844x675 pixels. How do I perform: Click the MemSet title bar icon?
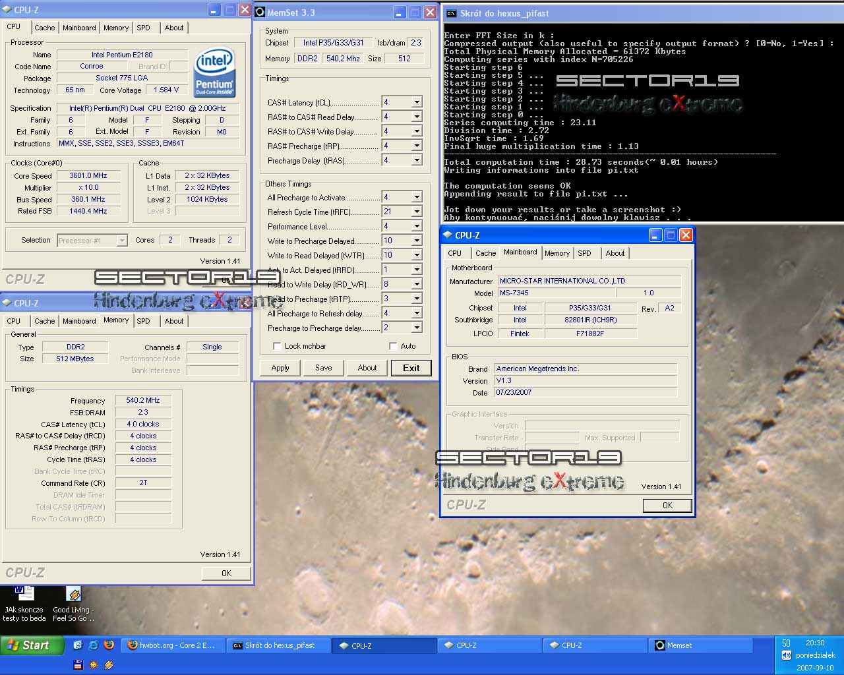[260, 12]
